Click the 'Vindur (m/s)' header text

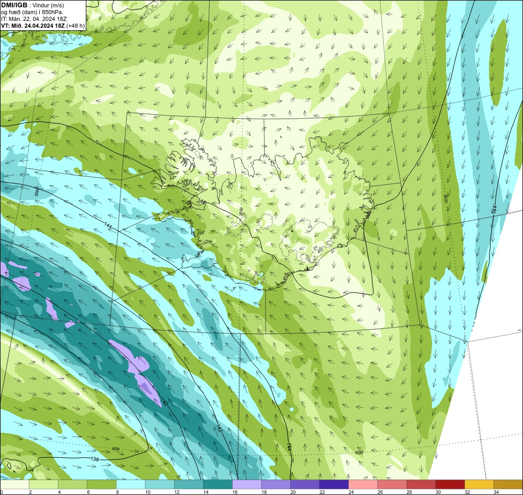(48, 5)
